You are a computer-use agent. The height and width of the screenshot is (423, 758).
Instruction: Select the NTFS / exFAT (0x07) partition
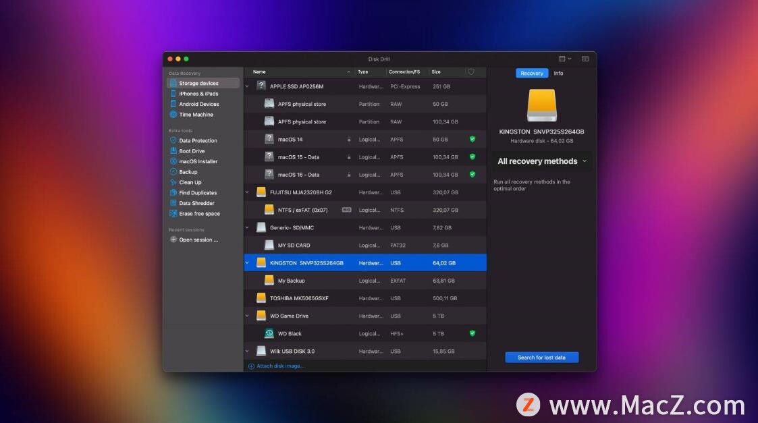coord(365,210)
